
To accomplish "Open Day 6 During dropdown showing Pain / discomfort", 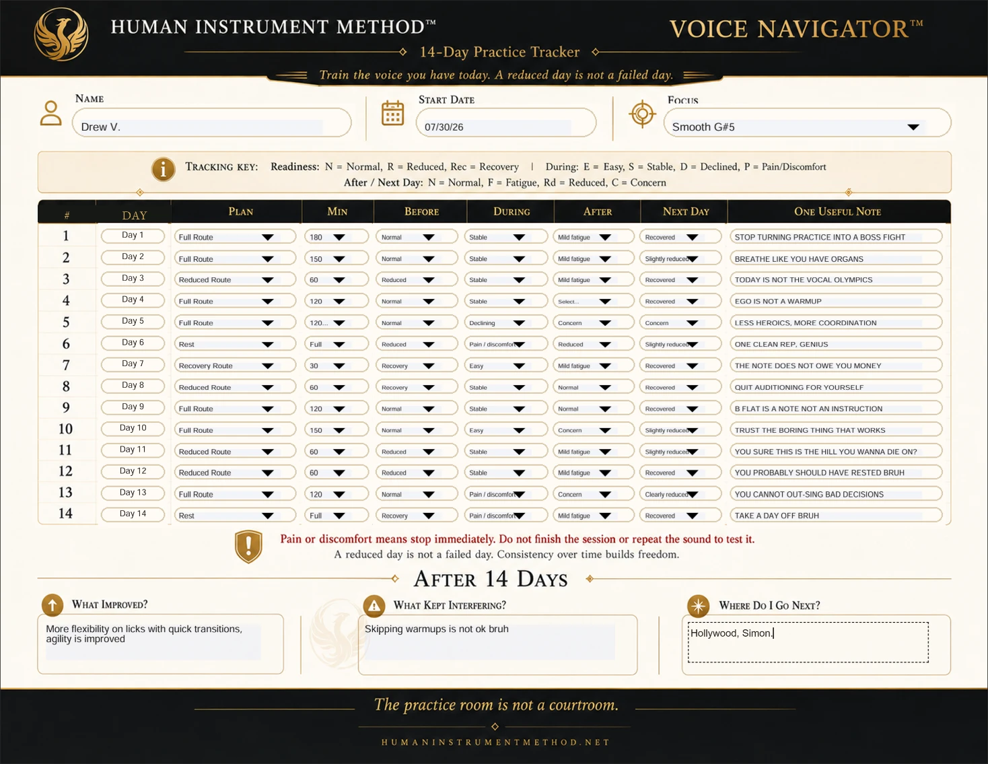I will (505, 344).
